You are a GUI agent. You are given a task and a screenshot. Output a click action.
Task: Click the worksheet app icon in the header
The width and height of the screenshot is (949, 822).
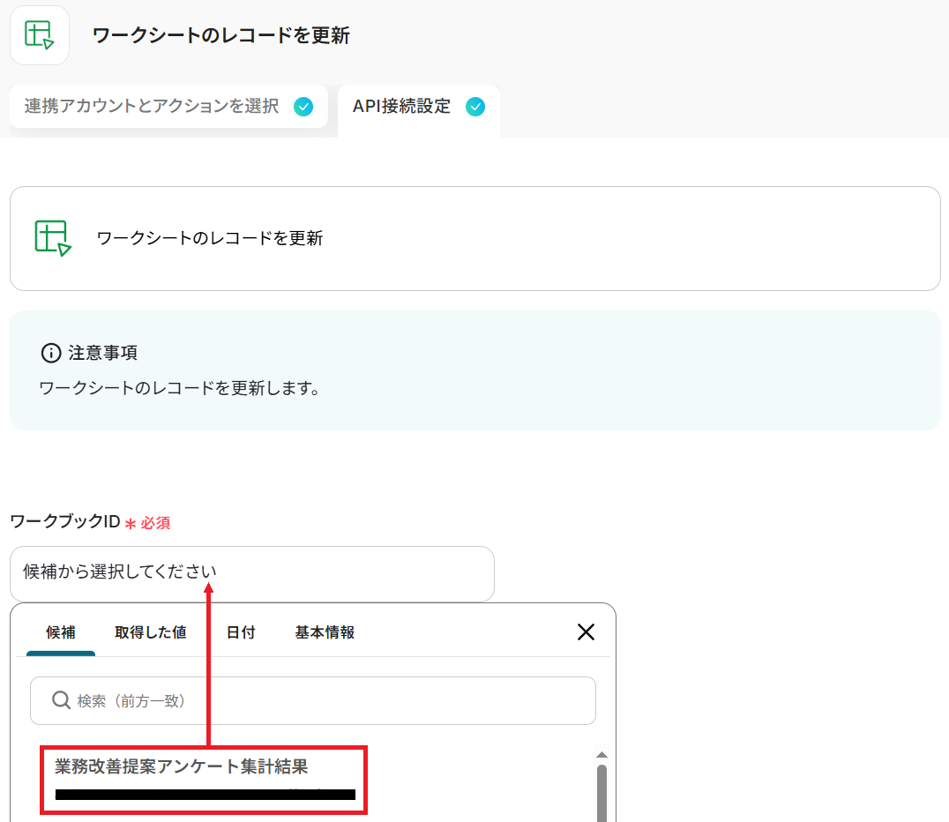40,35
